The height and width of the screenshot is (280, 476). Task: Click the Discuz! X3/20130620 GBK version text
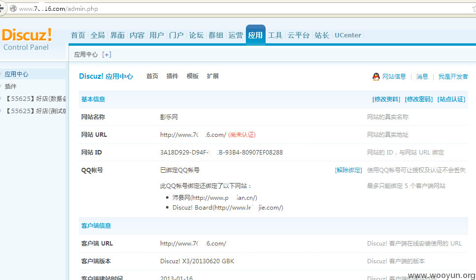197,261
